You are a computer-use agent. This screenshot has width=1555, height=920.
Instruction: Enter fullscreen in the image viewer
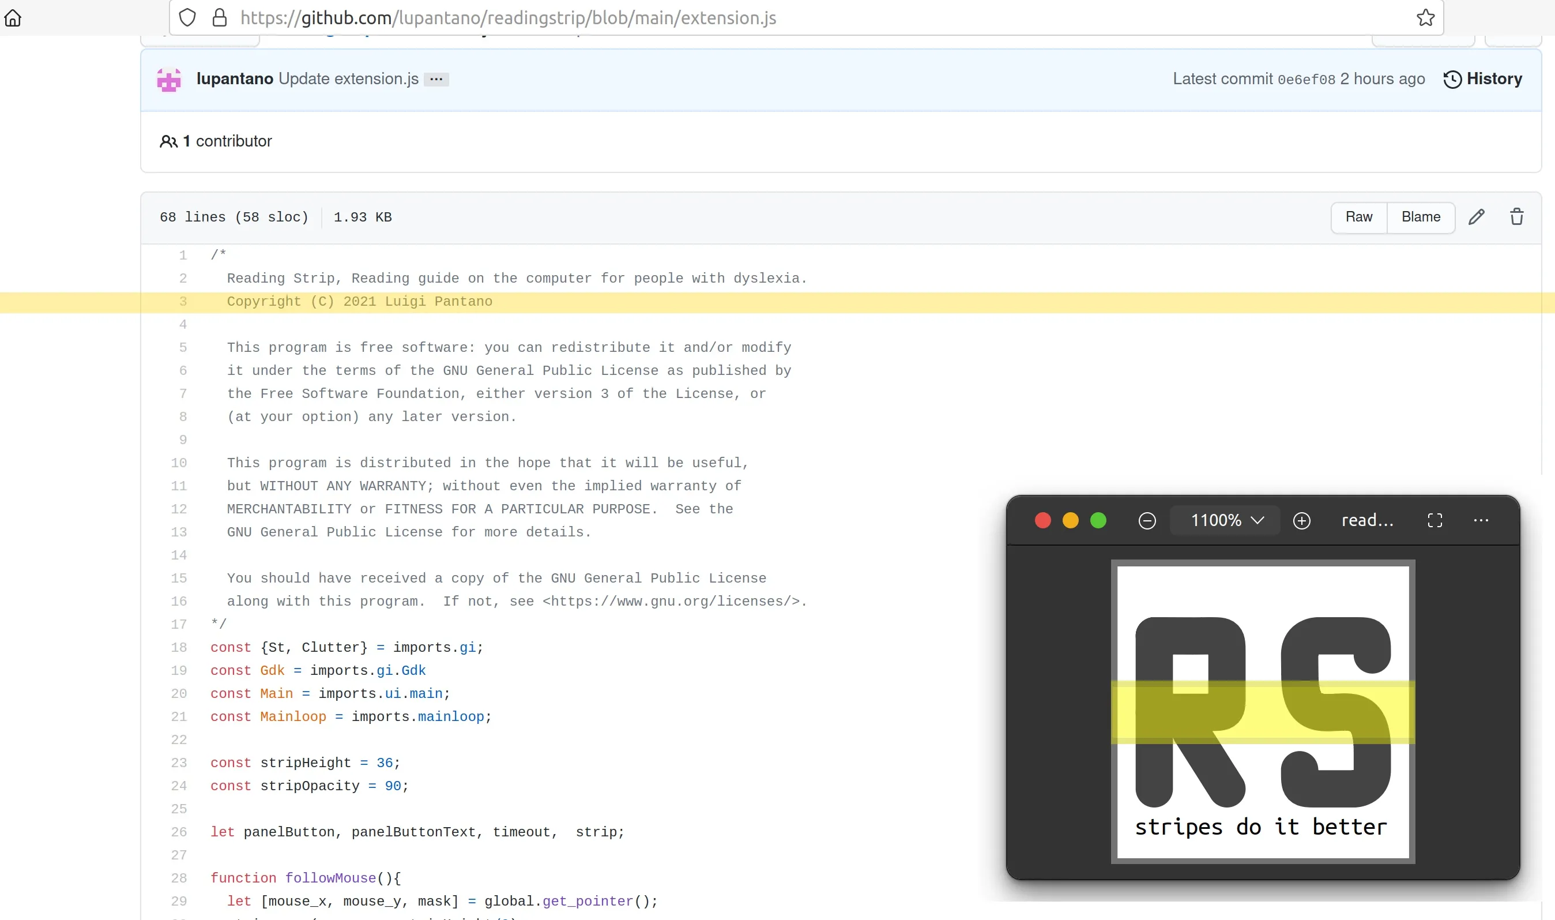coord(1435,521)
